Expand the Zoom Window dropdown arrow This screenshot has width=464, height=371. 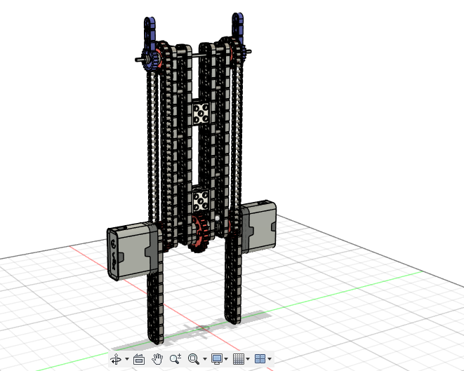pos(205,359)
